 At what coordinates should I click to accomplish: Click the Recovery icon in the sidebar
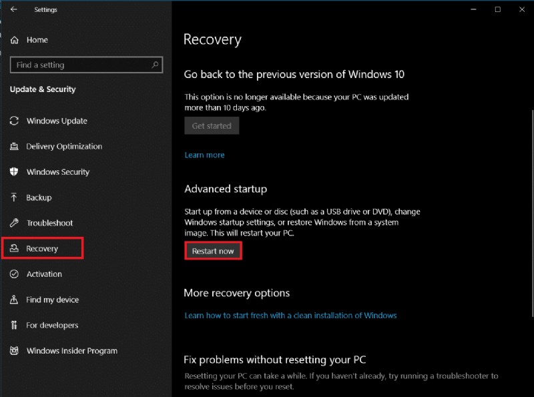[x=15, y=248]
